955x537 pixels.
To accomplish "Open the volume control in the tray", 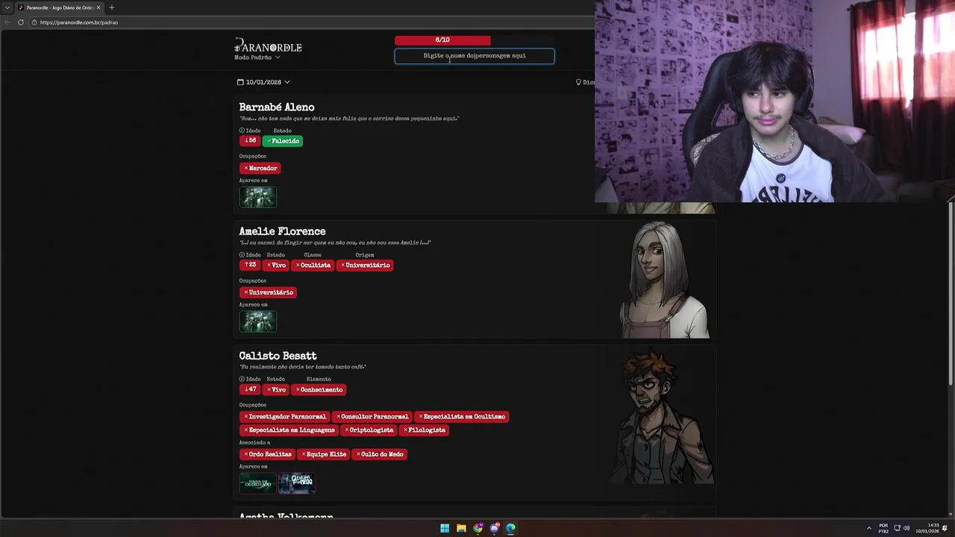I will [907, 528].
